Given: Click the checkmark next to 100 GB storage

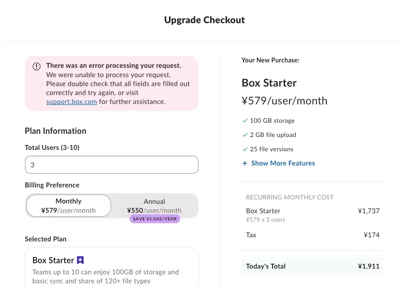Looking at the screenshot, I should pos(245,120).
